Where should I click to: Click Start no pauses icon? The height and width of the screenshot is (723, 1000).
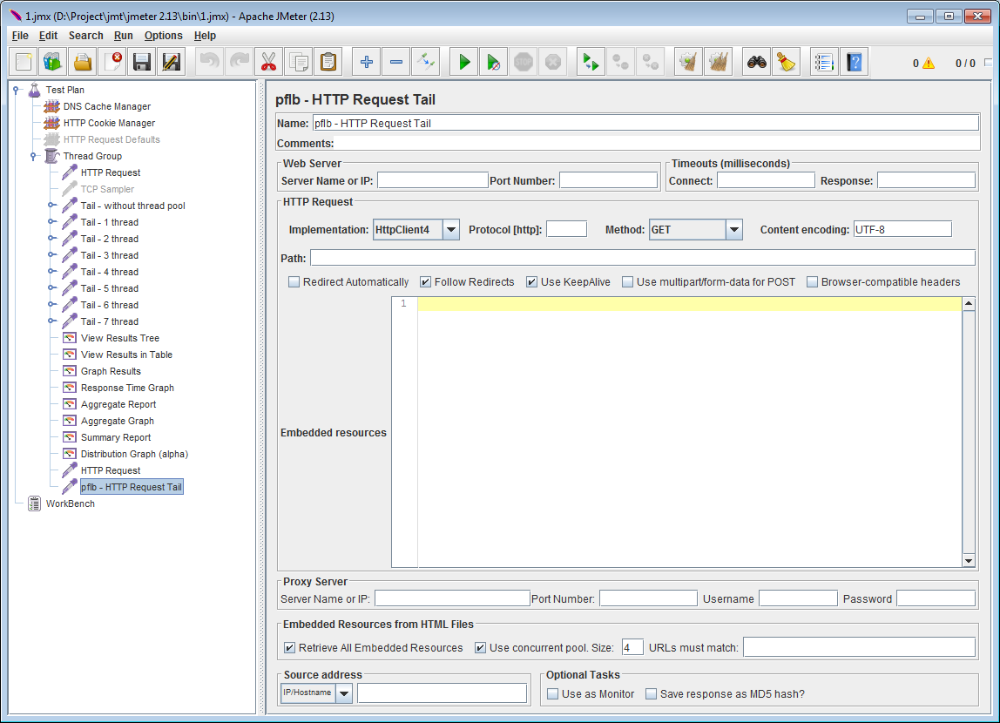tap(494, 62)
